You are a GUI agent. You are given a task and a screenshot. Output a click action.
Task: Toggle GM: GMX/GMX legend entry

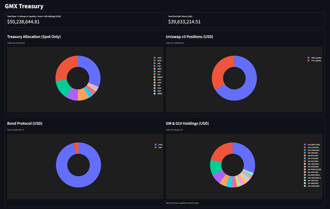tap(311, 153)
